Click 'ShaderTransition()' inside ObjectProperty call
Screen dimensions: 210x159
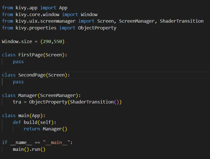[x=94, y=102]
